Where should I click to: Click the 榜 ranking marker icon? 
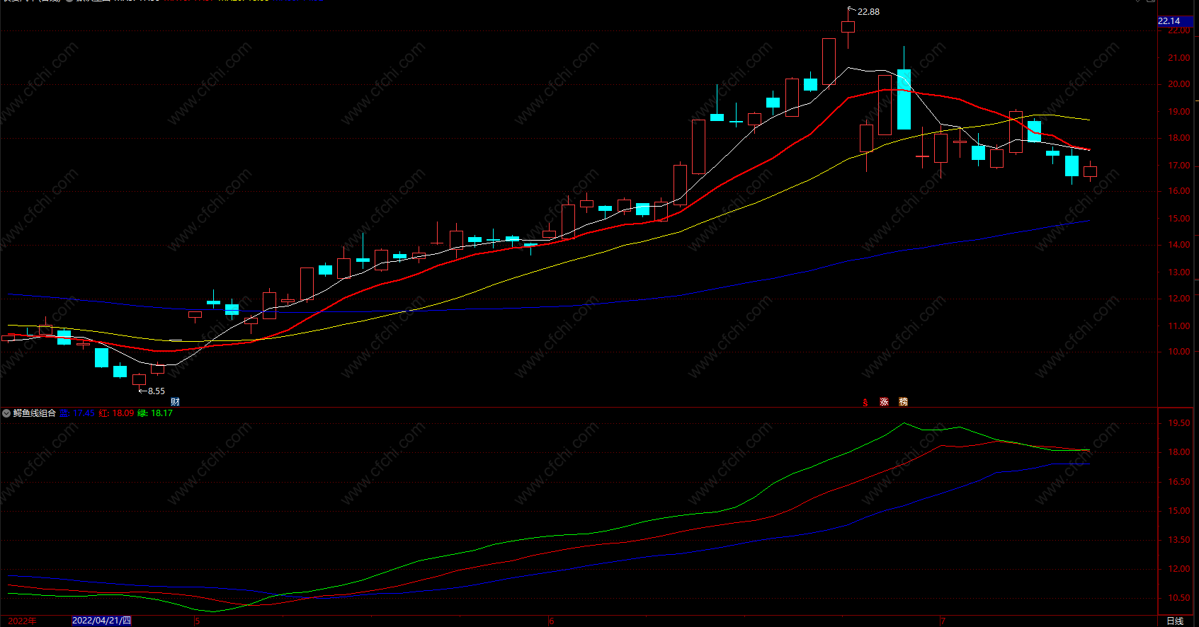[x=903, y=402]
